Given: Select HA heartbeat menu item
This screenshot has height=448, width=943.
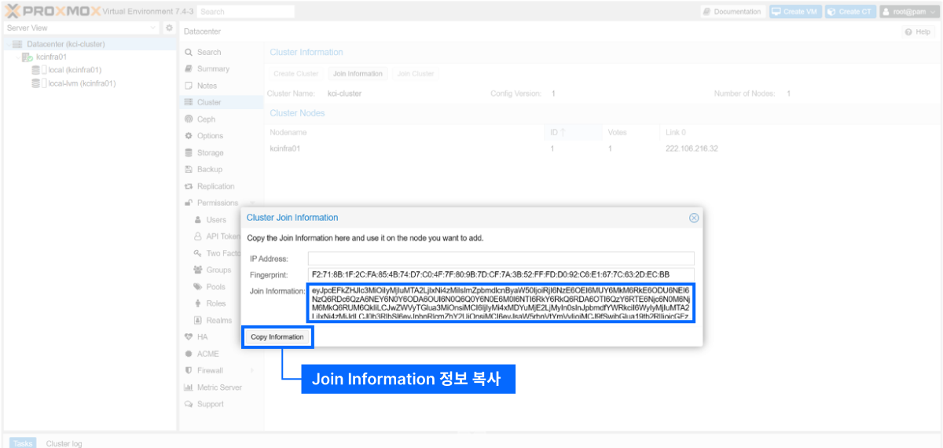Looking at the screenshot, I should point(202,336).
